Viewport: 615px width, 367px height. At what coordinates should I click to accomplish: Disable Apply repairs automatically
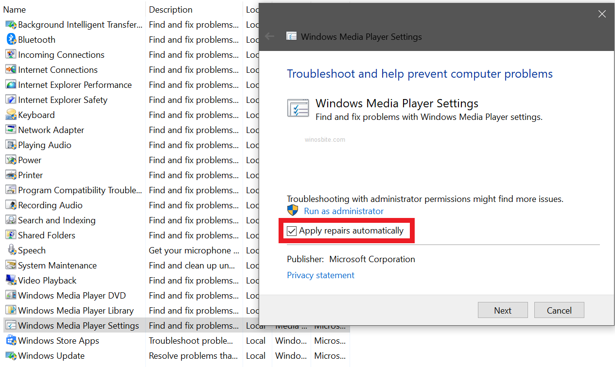point(292,231)
